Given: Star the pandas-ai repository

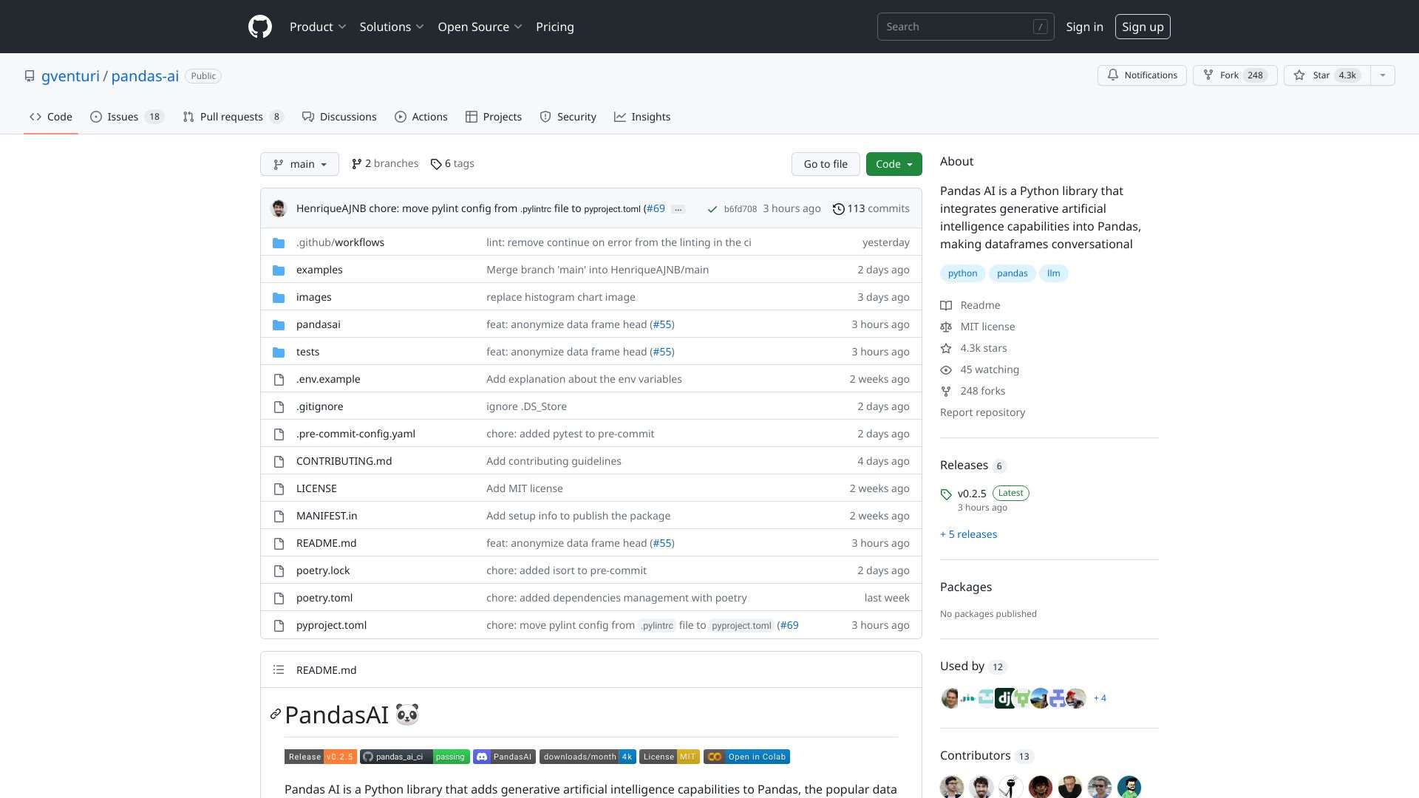Looking at the screenshot, I should tap(1327, 75).
